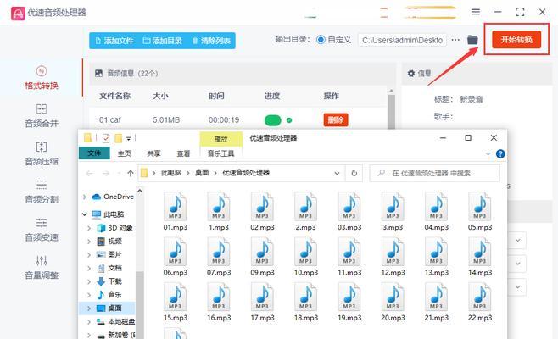Viewport: 558px width, 339px height.
Task: Select the 20.mp3 file icon
Action: click(393, 297)
